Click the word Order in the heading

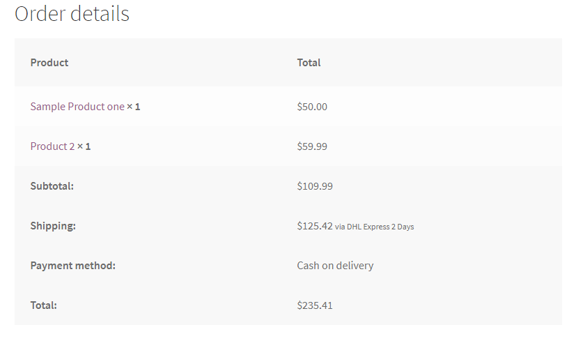coord(40,14)
